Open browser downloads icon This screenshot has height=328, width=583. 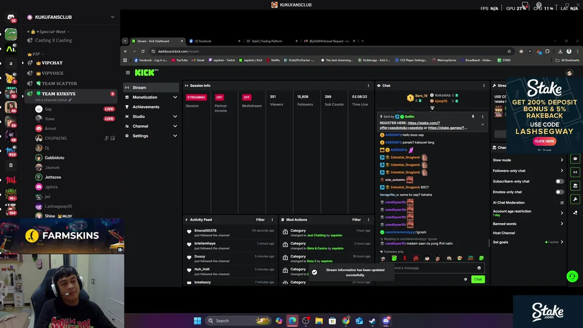[560, 51]
